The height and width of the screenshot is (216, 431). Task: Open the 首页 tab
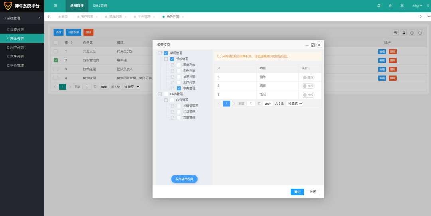pos(63,16)
